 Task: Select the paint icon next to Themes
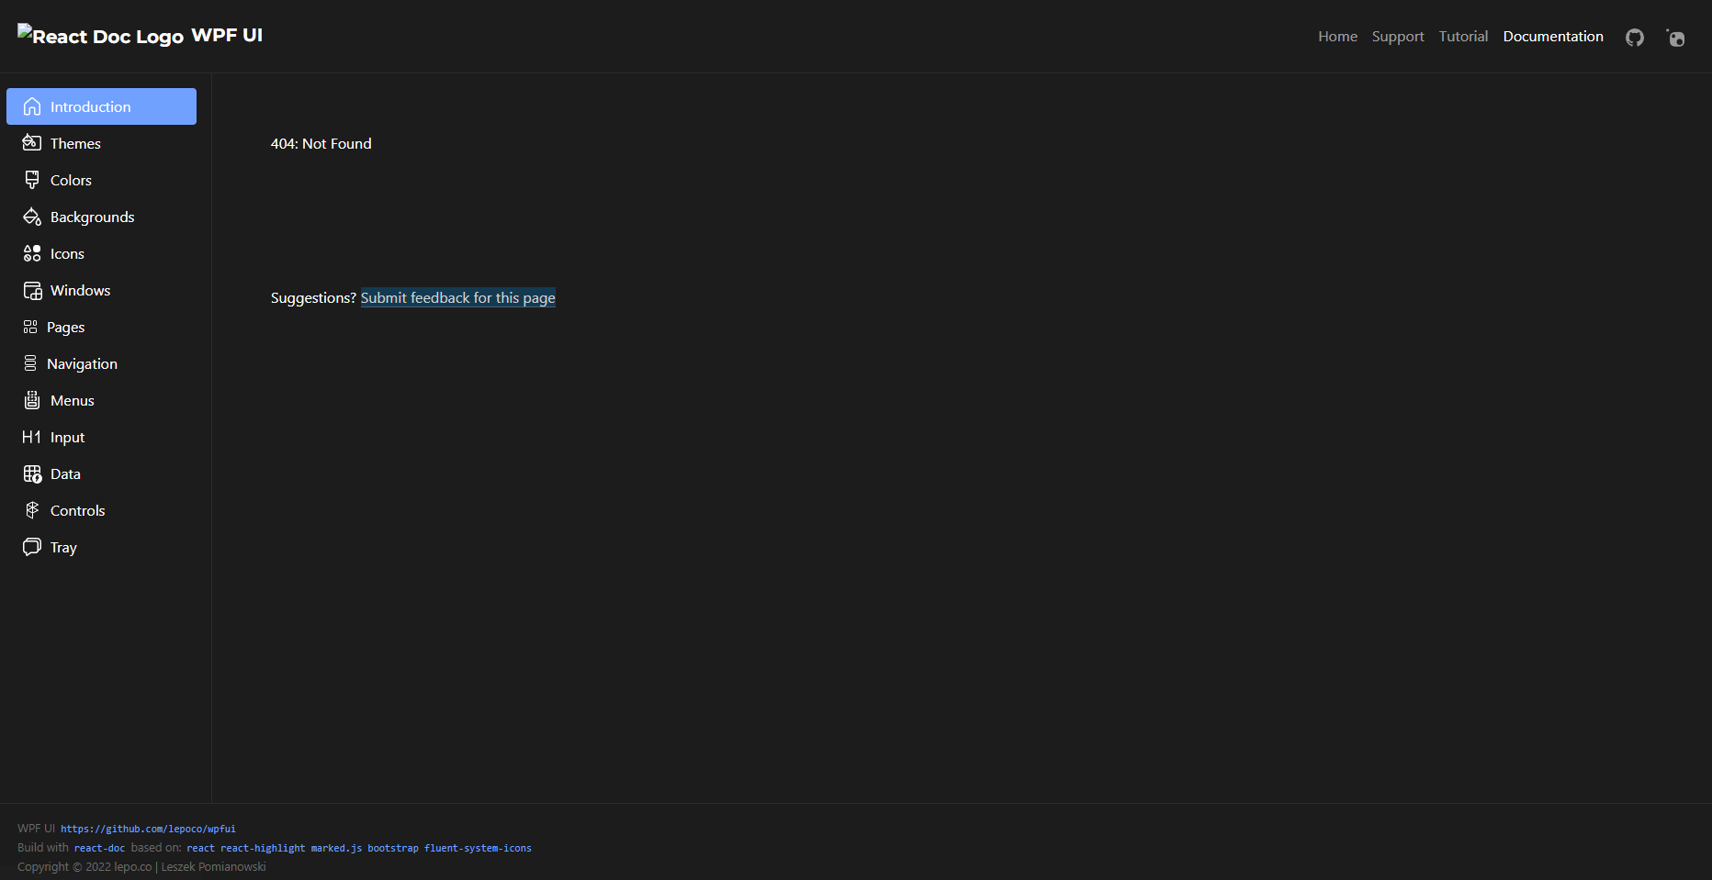coord(32,143)
